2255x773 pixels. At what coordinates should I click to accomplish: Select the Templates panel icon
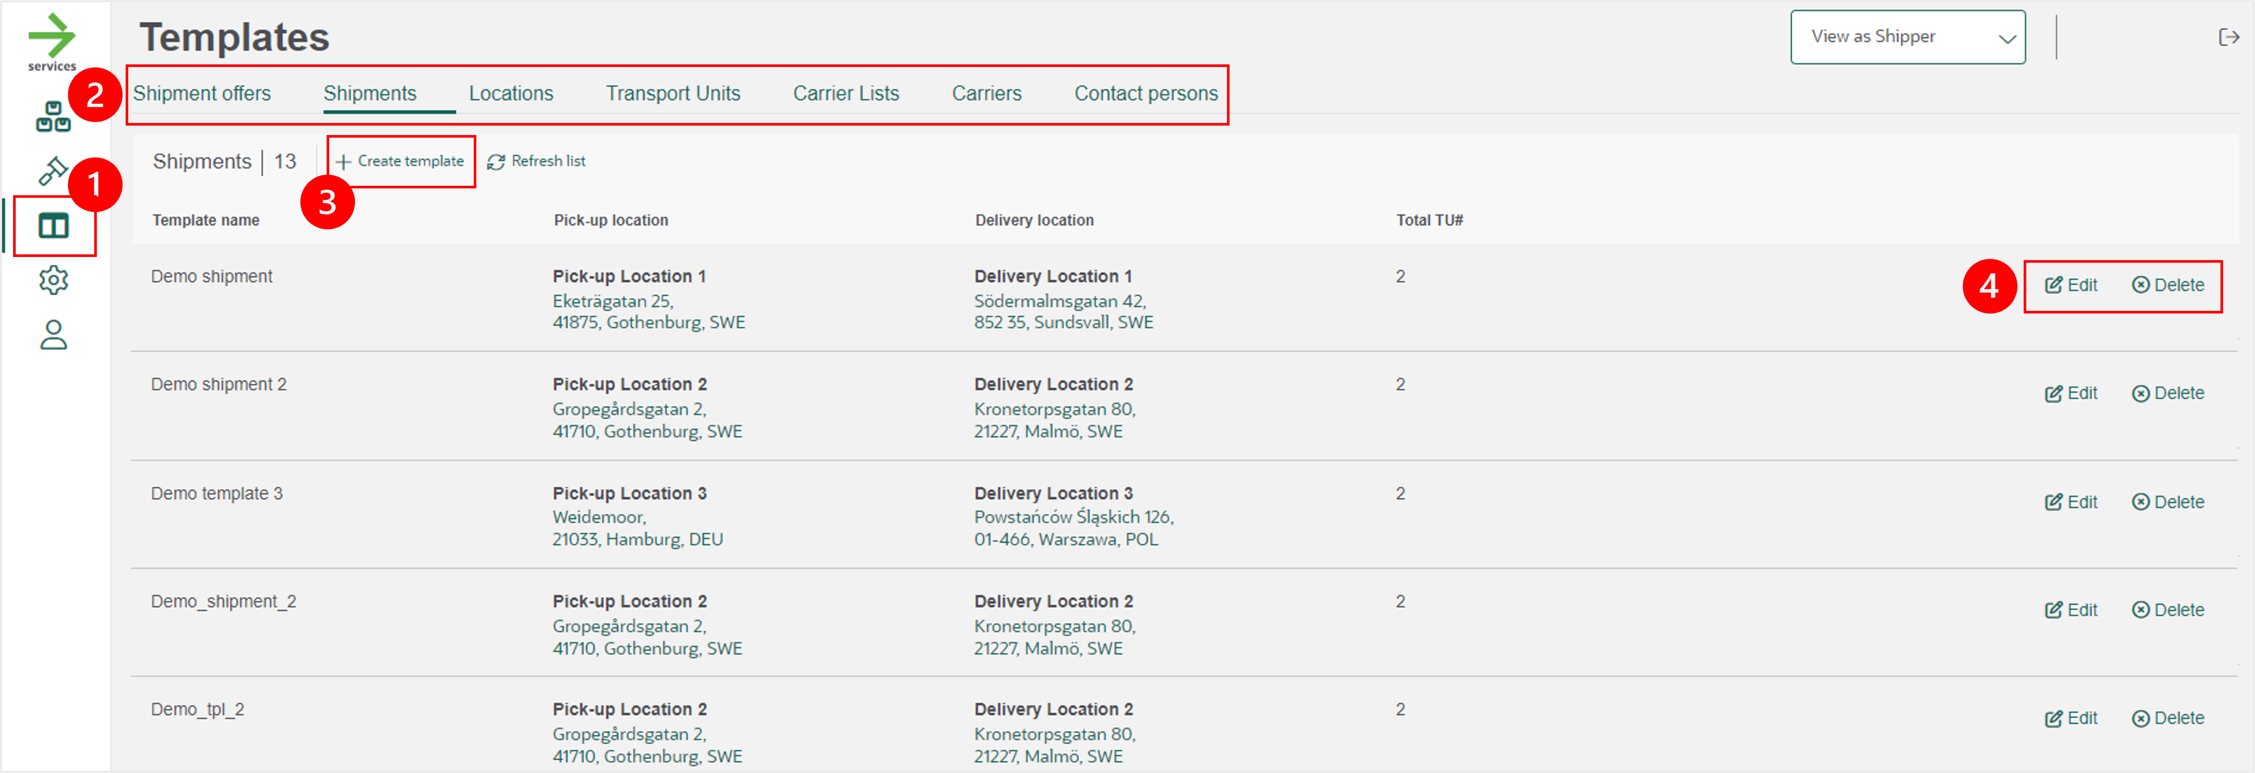coord(53,225)
